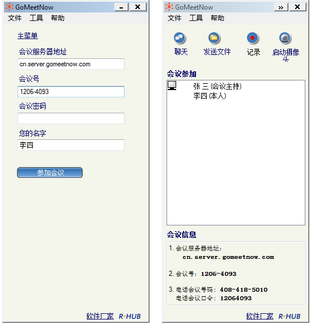Image resolution: width=311 pixels, height=324 pixels.
Task: Click the R-HUB logo in the left window
Action: tap(130, 317)
